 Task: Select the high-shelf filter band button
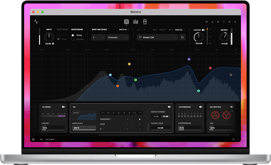pos(135,113)
